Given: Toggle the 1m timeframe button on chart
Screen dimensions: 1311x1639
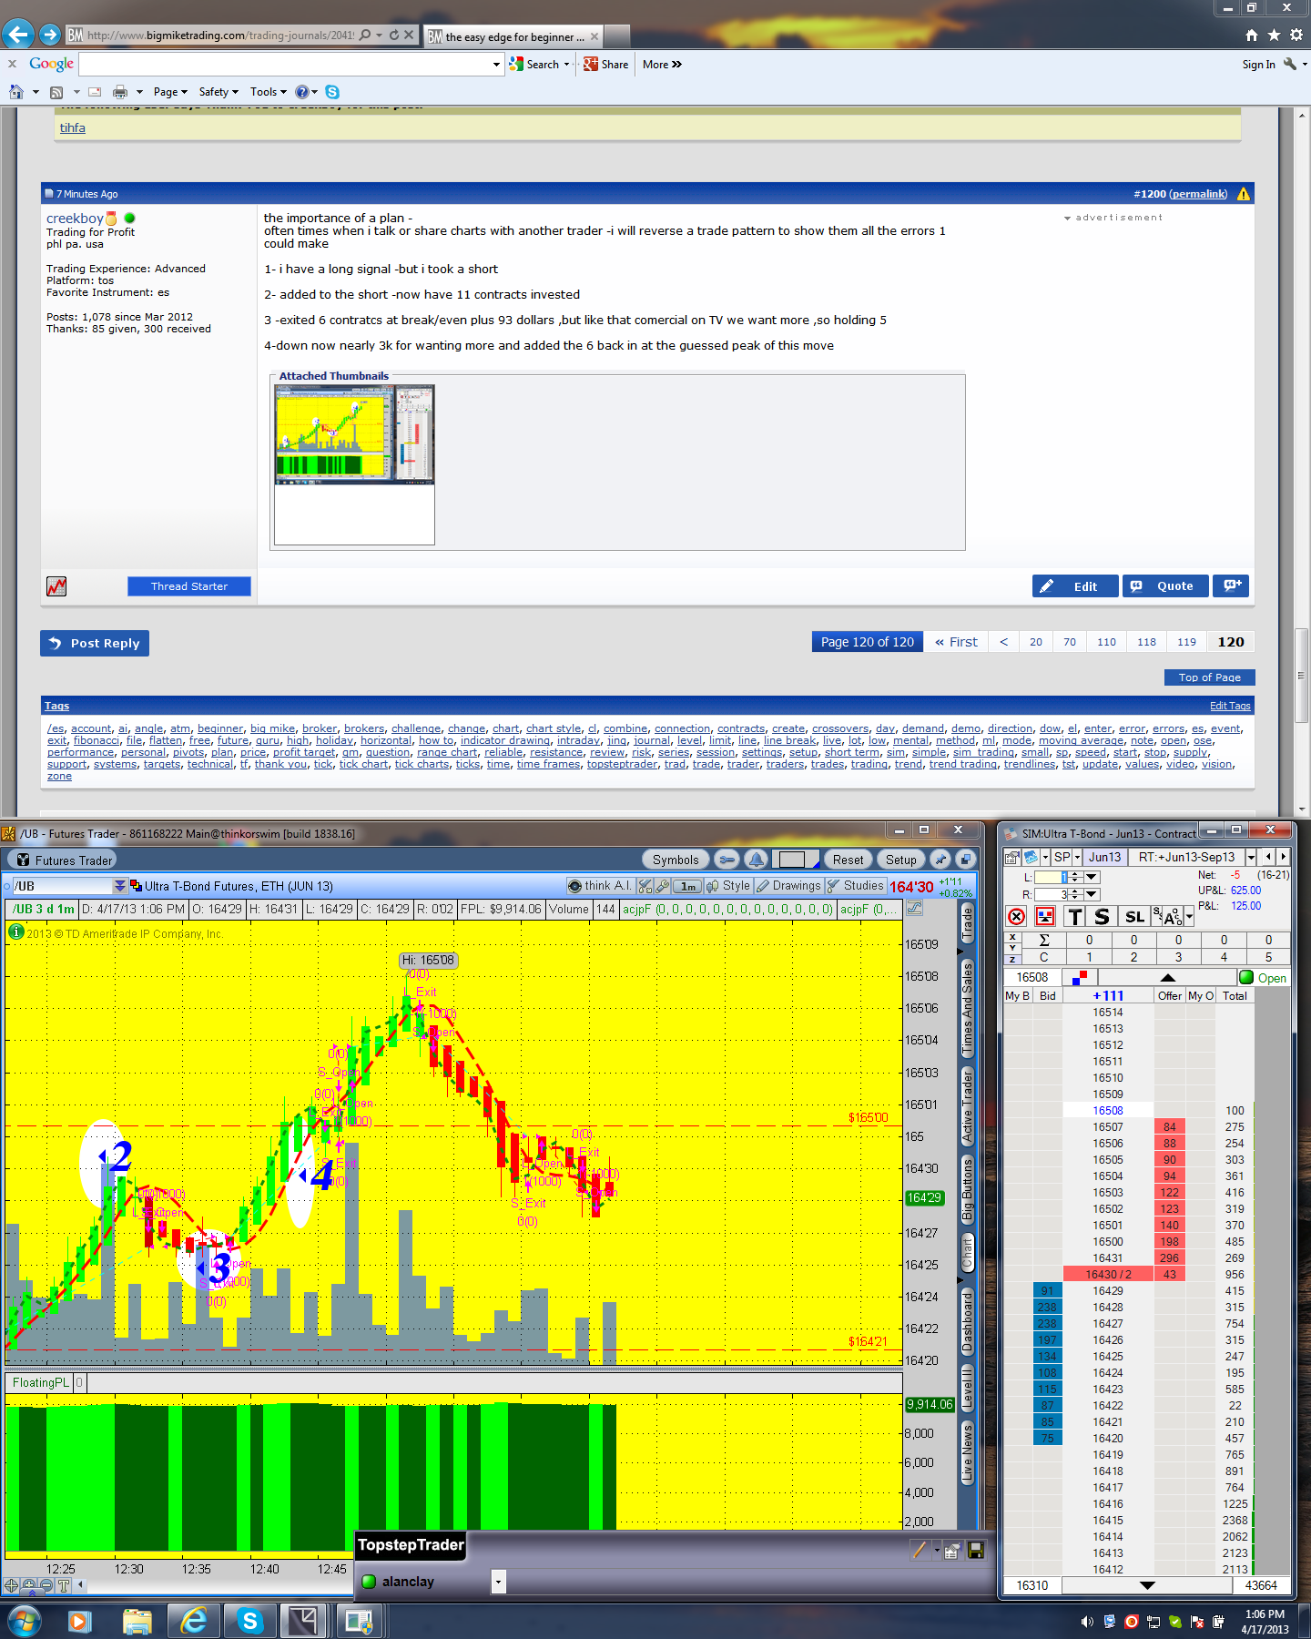Looking at the screenshot, I should [x=688, y=886].
